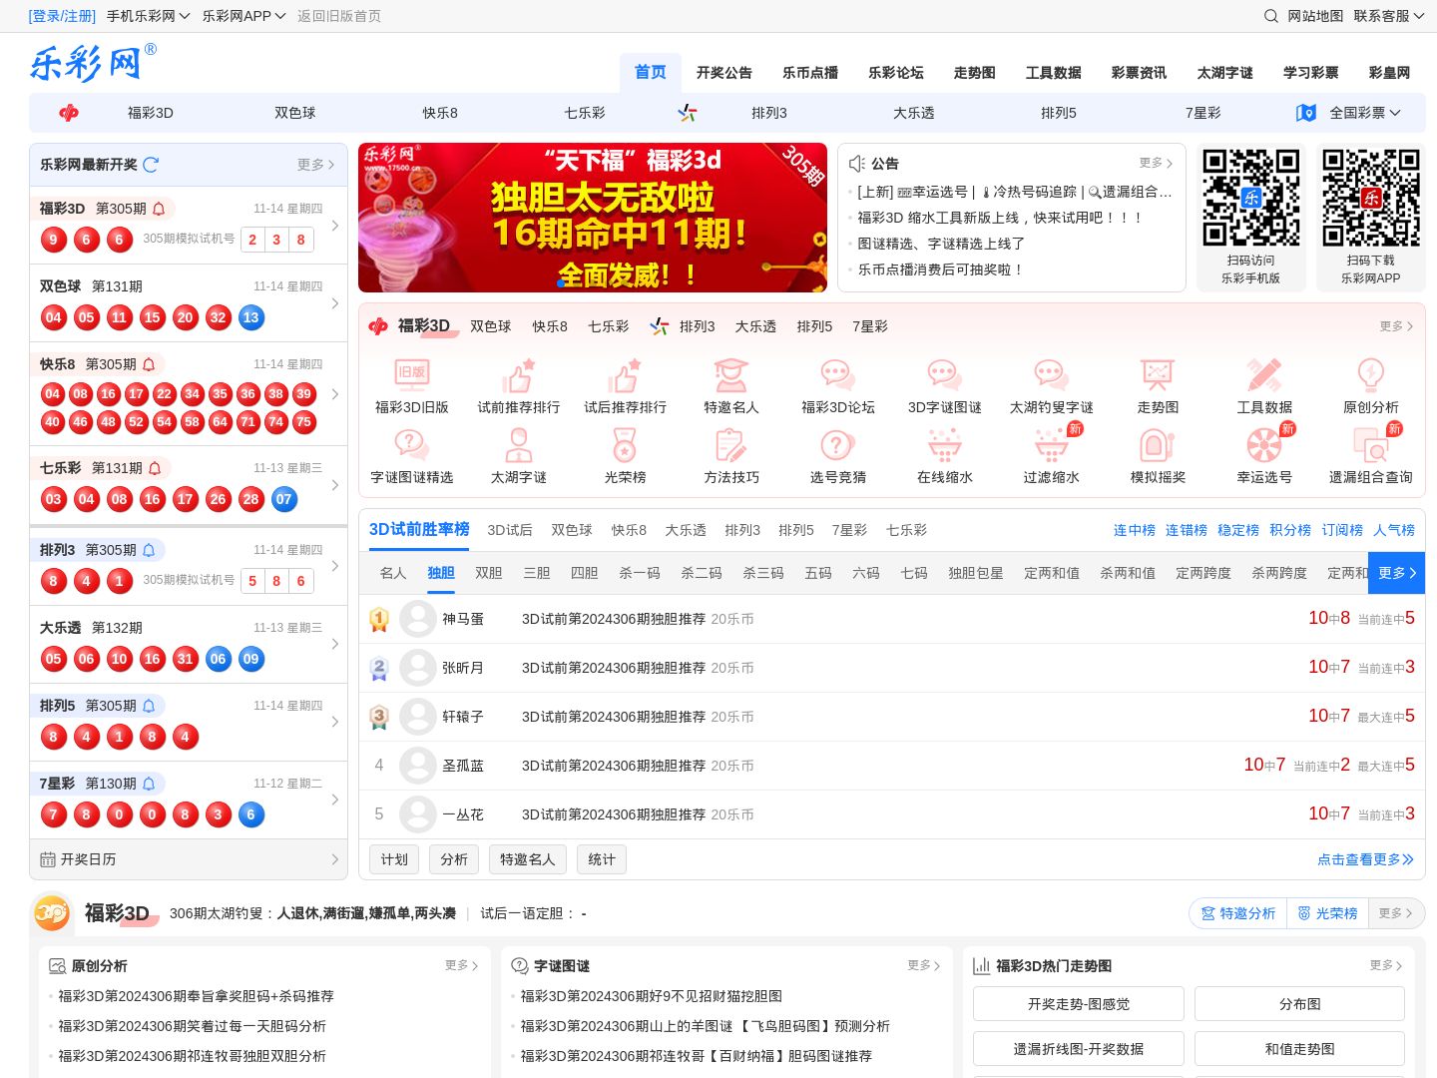1437x1078 pixels.
Task: Open 试后推荐排行 icon
Action: click(x=626, y=375)
